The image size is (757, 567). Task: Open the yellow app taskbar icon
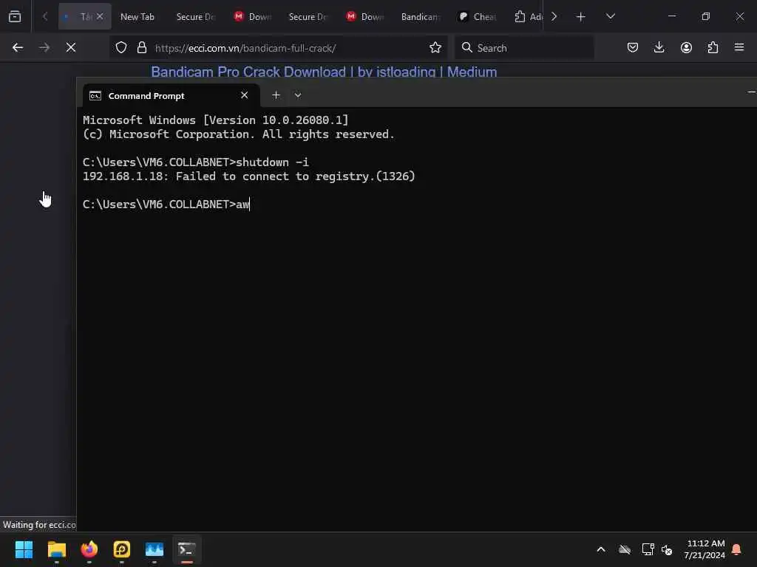[122, 549]
